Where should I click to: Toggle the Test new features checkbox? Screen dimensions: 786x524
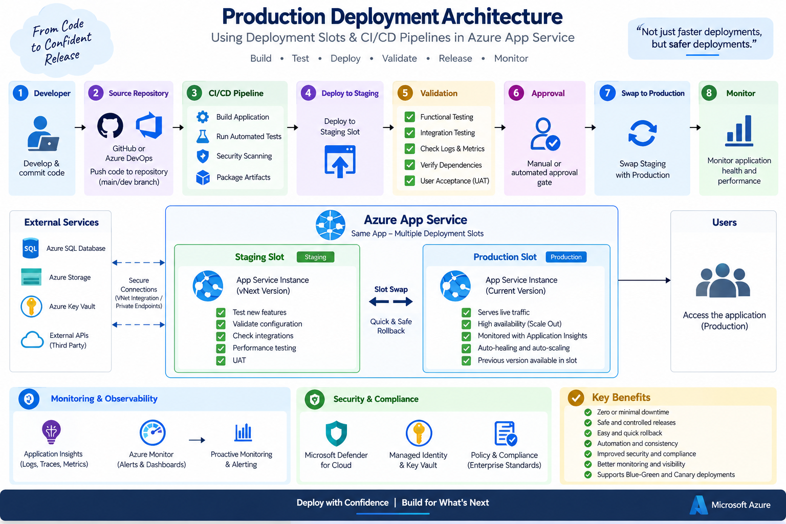pos(221,312)
